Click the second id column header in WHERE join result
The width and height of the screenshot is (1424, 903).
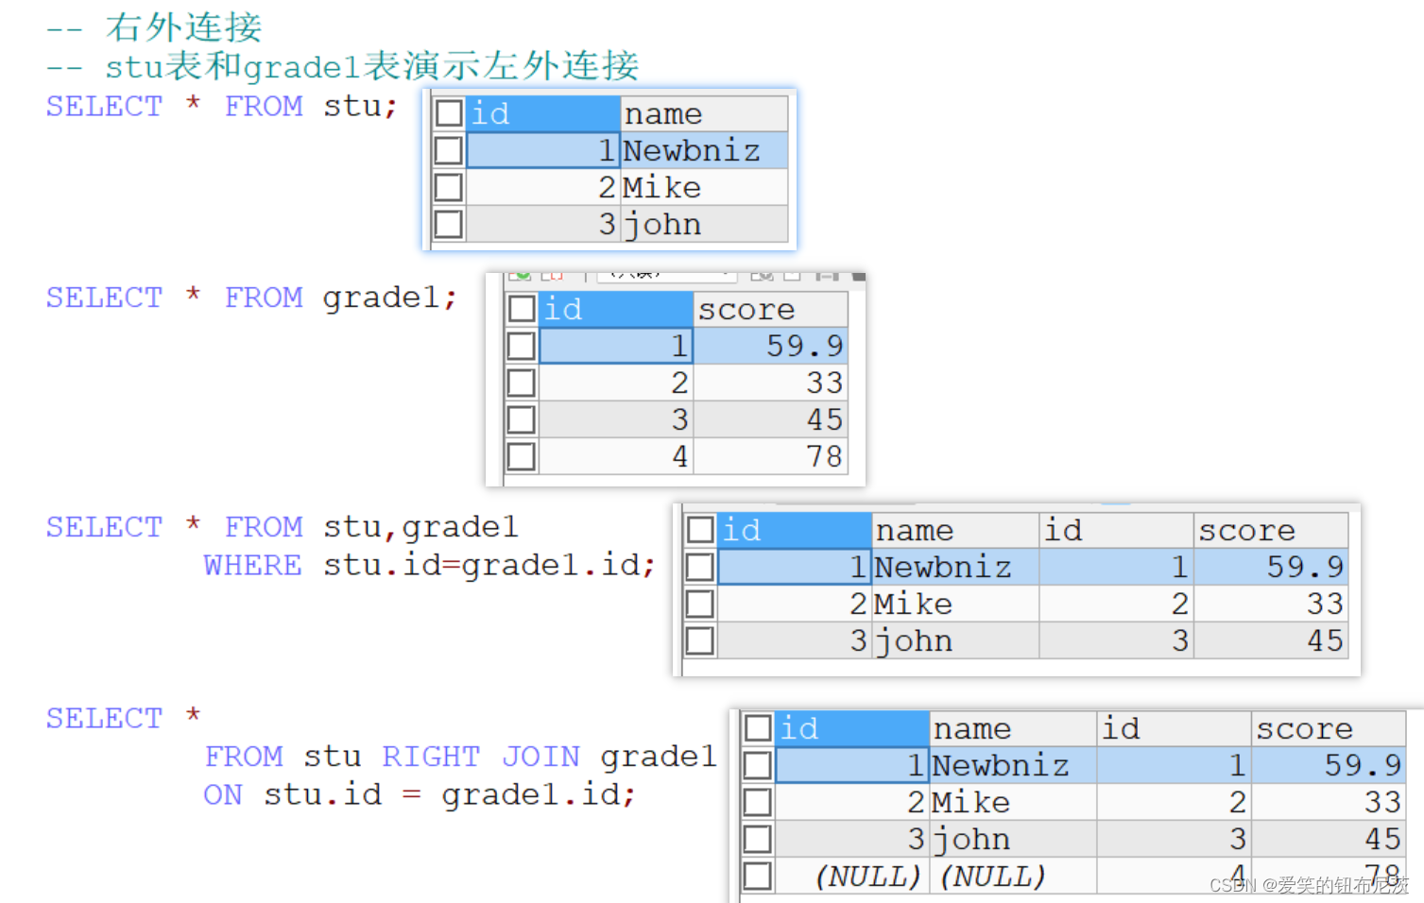click(1116, 530)
